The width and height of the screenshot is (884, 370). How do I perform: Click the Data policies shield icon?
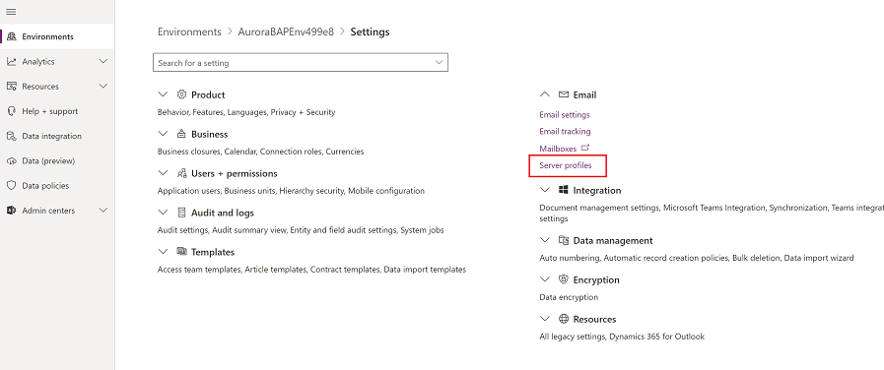[11, 185]
